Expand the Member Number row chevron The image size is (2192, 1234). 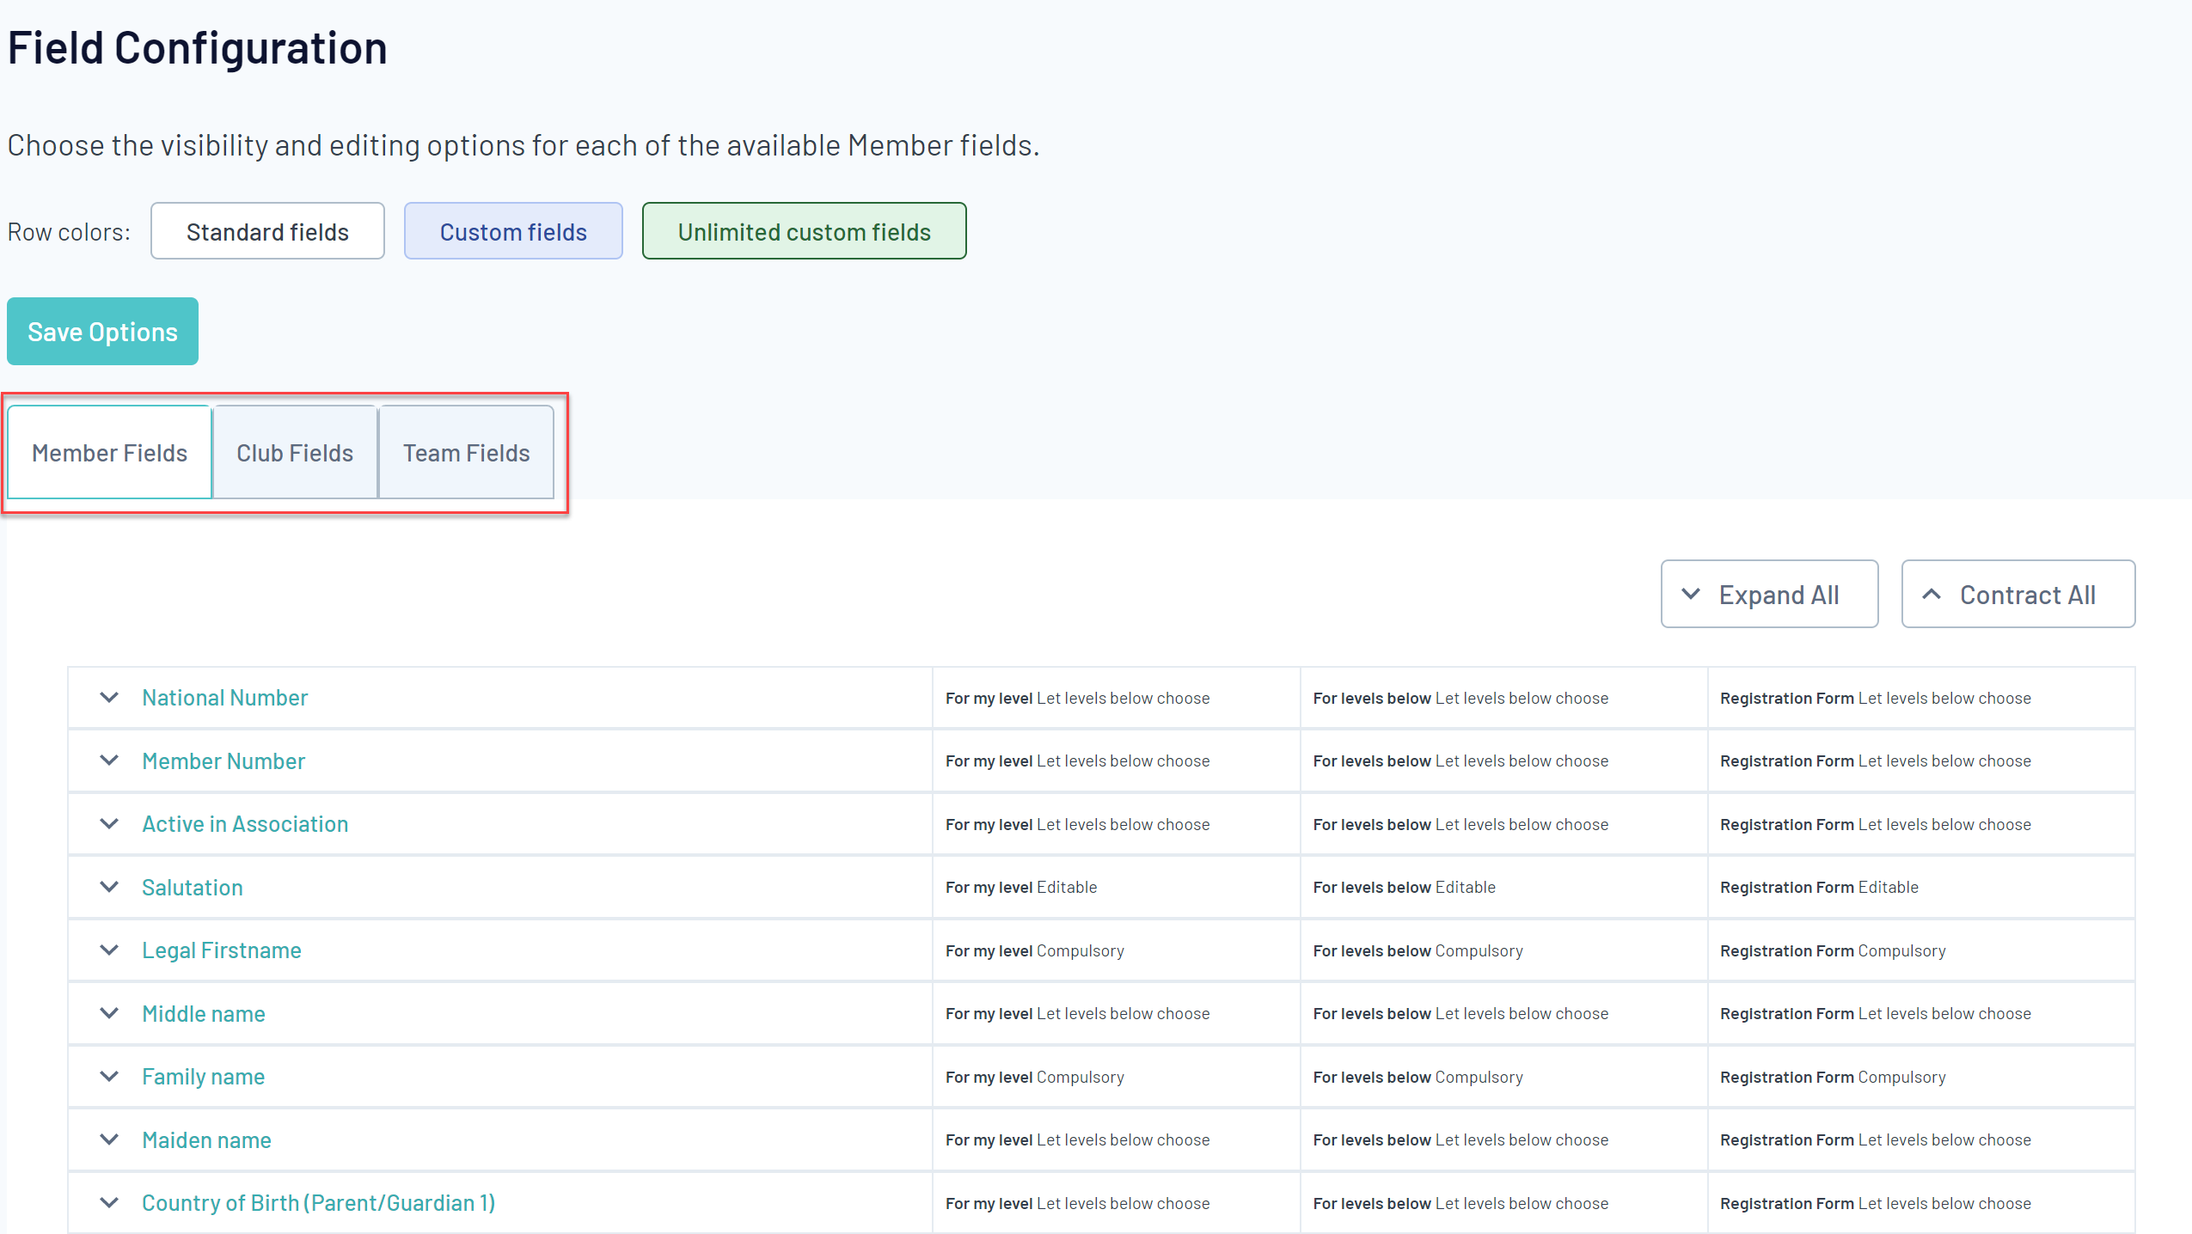[x=109, y=761]
